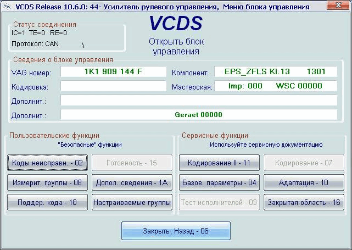Click the Статус соединения group title
The image size is (352, 250).
coord(44,24)
